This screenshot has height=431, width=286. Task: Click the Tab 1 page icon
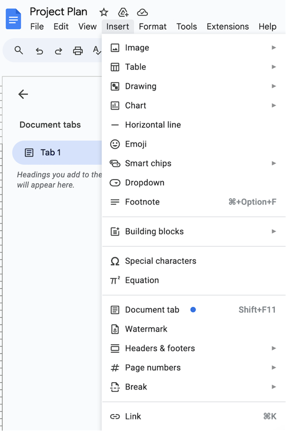pyautogui.click(x=29, y=153)
